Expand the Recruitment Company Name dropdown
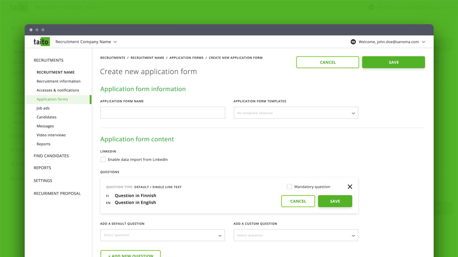458x257 pixels. pyautogui.click(x=86, y=42)
